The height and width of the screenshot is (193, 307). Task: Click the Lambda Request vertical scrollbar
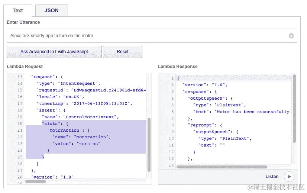(x=149, y=145)
